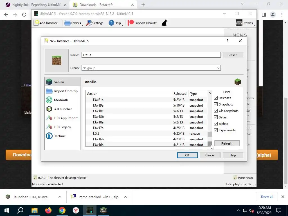Open the Windows Start menu
Viewport: 288px width, 216px height.
[x=7, y=210]
